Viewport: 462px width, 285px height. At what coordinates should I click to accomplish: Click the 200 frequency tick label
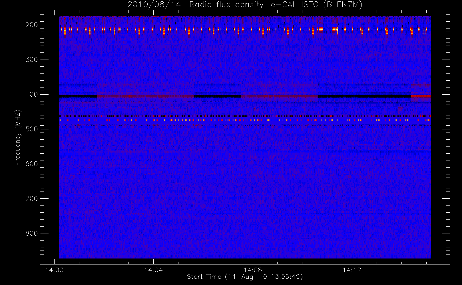coord(32,25)
